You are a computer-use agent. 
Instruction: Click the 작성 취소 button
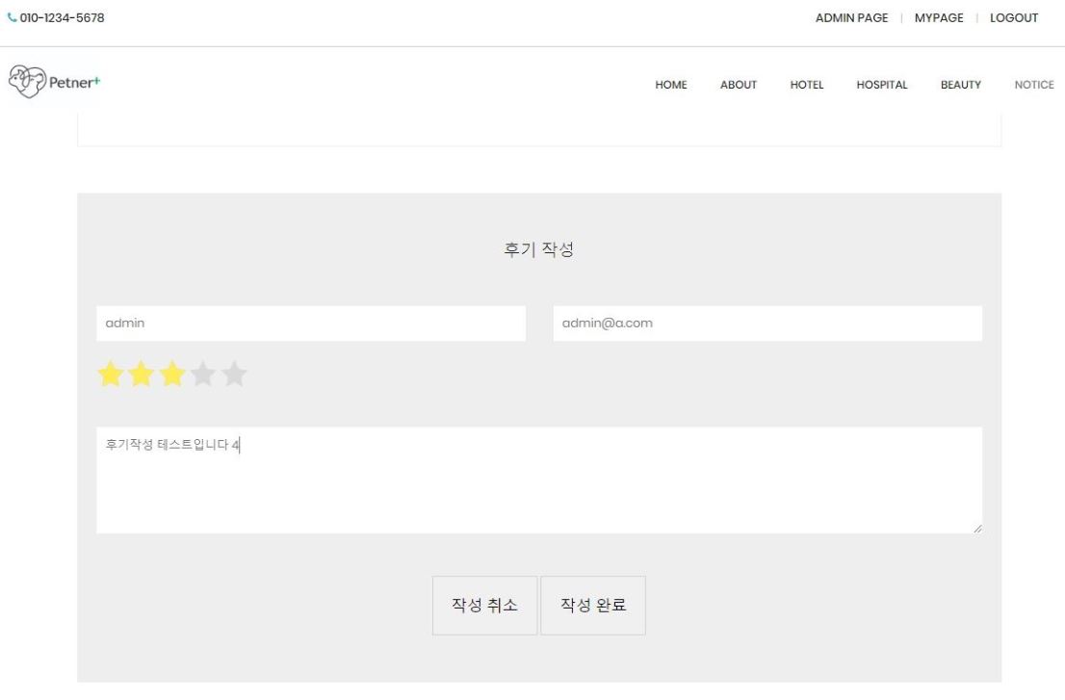point(485,606)
